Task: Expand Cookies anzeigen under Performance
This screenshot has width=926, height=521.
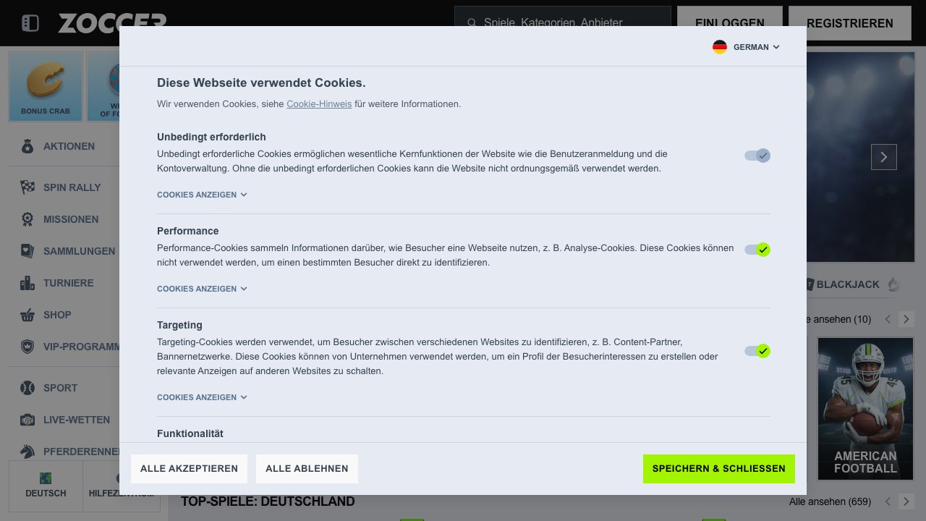Action: tap(202, 289)
